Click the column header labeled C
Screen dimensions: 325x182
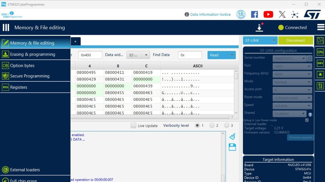point(146,66)
